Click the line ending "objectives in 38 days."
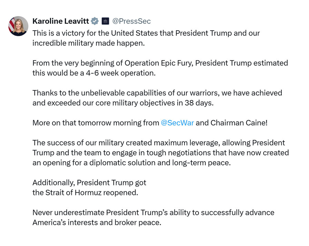Screen dimensions: 309x246 coord(123,103)
